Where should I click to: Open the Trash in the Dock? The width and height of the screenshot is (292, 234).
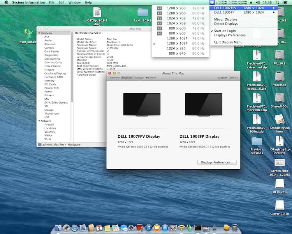[x=235, y=228]
